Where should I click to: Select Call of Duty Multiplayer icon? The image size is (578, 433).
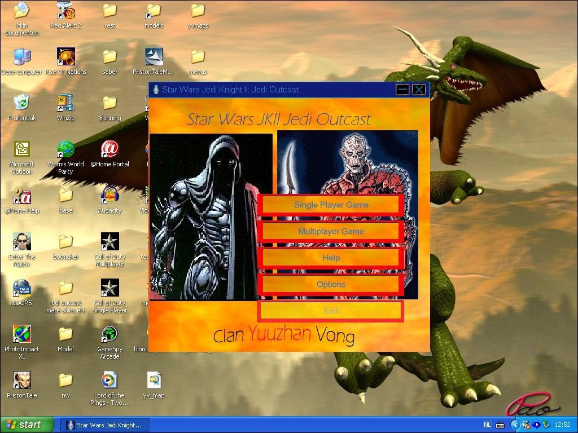[x=110, y=242]
